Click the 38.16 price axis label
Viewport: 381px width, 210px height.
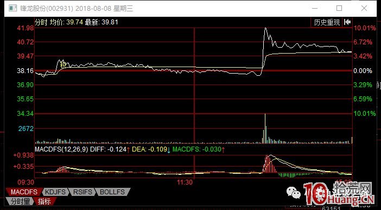click(x=26, y=71)
